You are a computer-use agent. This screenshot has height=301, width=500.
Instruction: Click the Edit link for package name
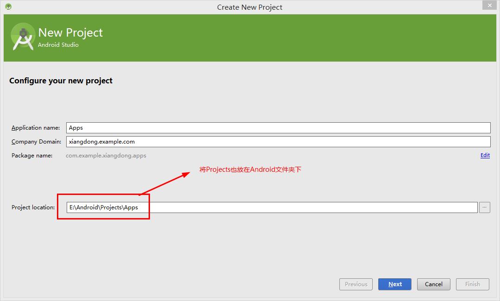(x=485, y=155)
